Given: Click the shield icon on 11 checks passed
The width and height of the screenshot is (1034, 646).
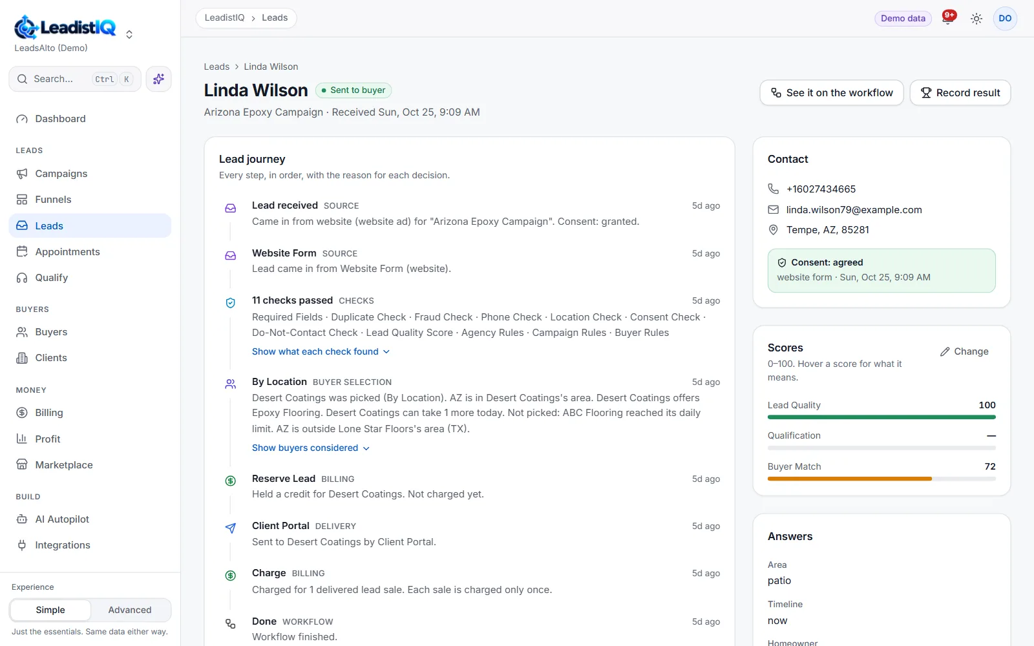Looking at the screenshot, I should (230, 302).
